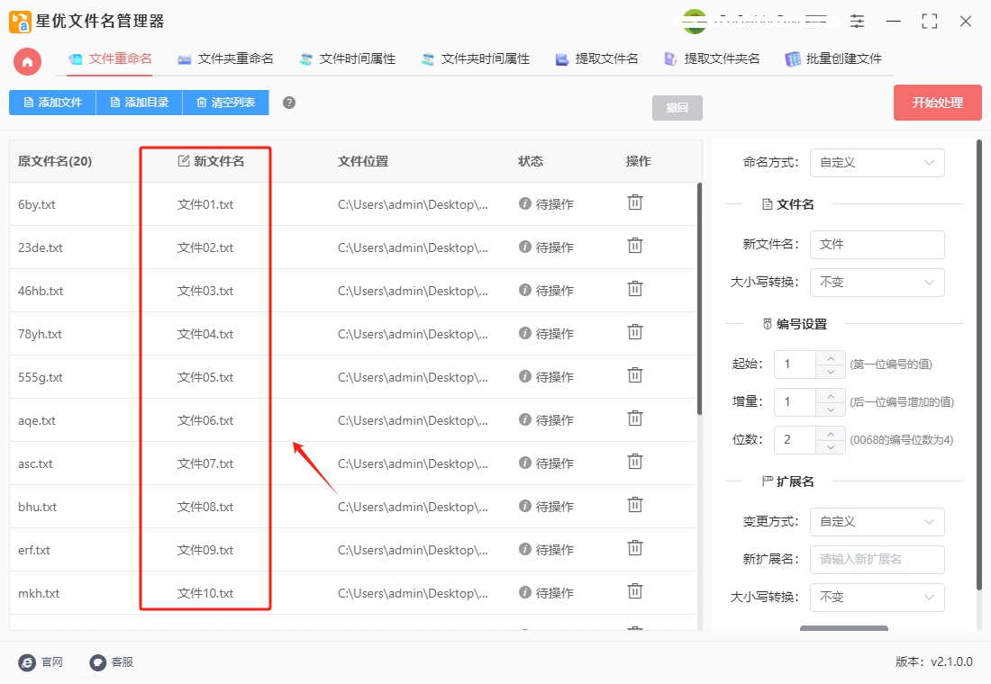Decrease the 位数 value with down arrow
This screenshot has width=991, height=684.
(831, 447)
